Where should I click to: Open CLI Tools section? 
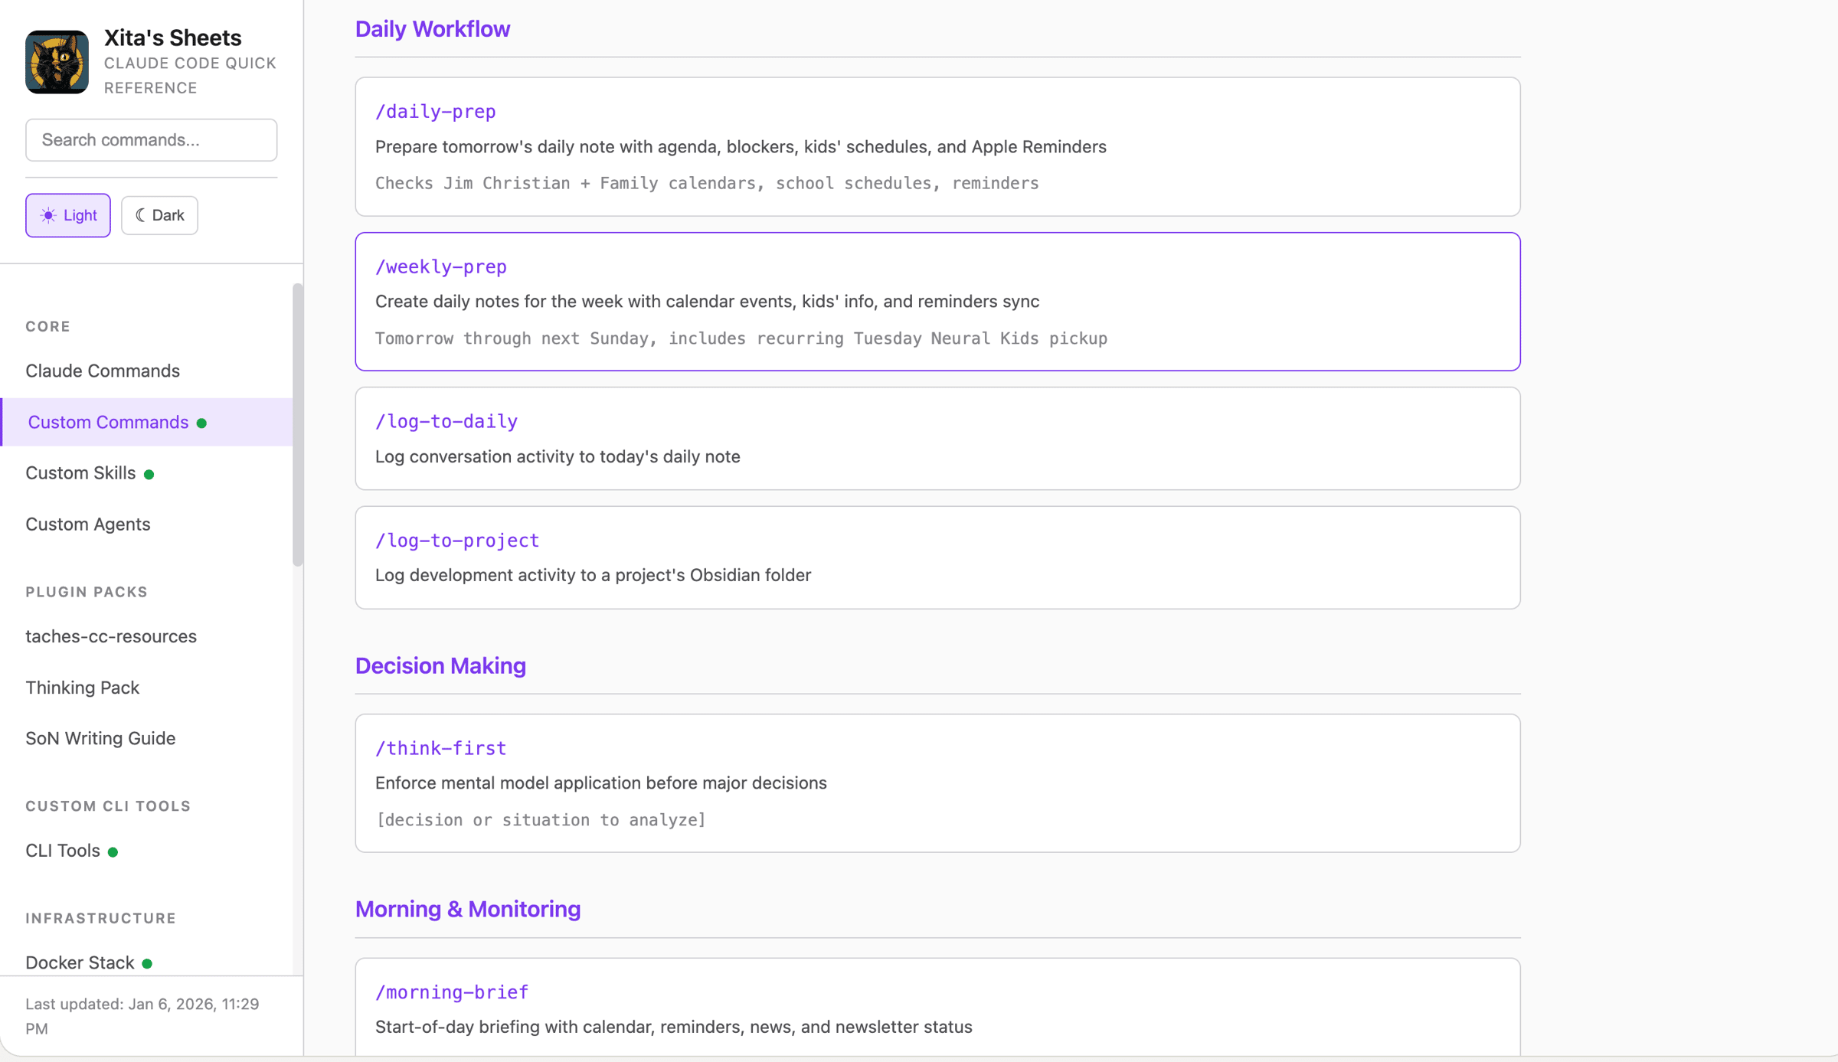point(63,851)
